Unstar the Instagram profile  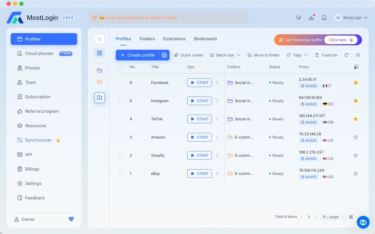(x=356, y=101)
